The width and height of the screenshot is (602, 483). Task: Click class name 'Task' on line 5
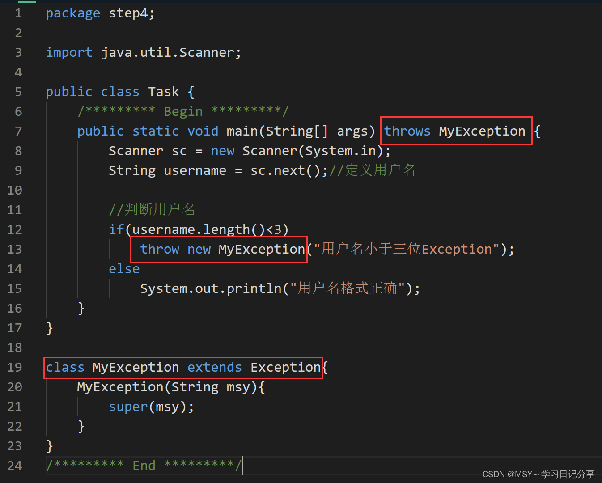[163, 92]
